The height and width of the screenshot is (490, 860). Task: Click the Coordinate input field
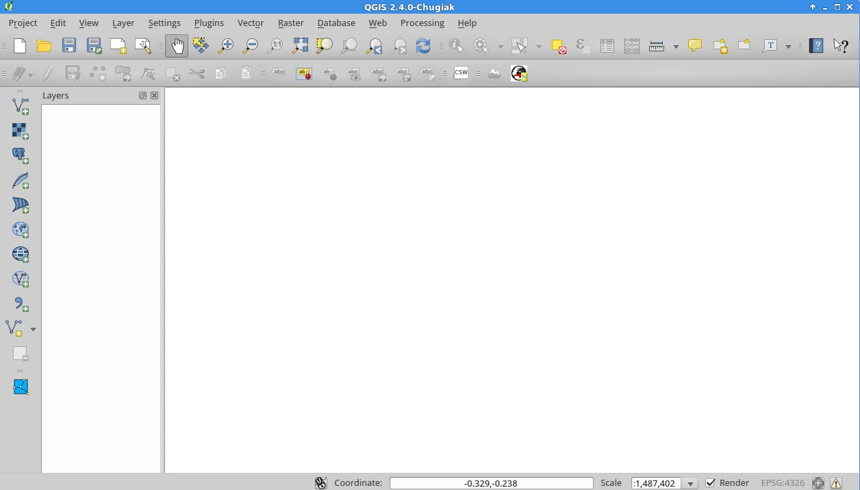[x=491, y=483]
